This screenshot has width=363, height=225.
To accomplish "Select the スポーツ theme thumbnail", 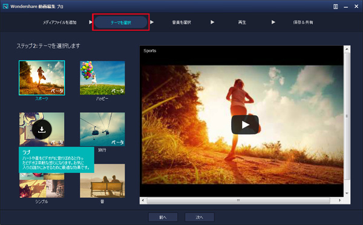I will point(42,78).
